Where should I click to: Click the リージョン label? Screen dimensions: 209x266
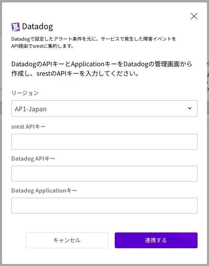click(x=25, y=93)
